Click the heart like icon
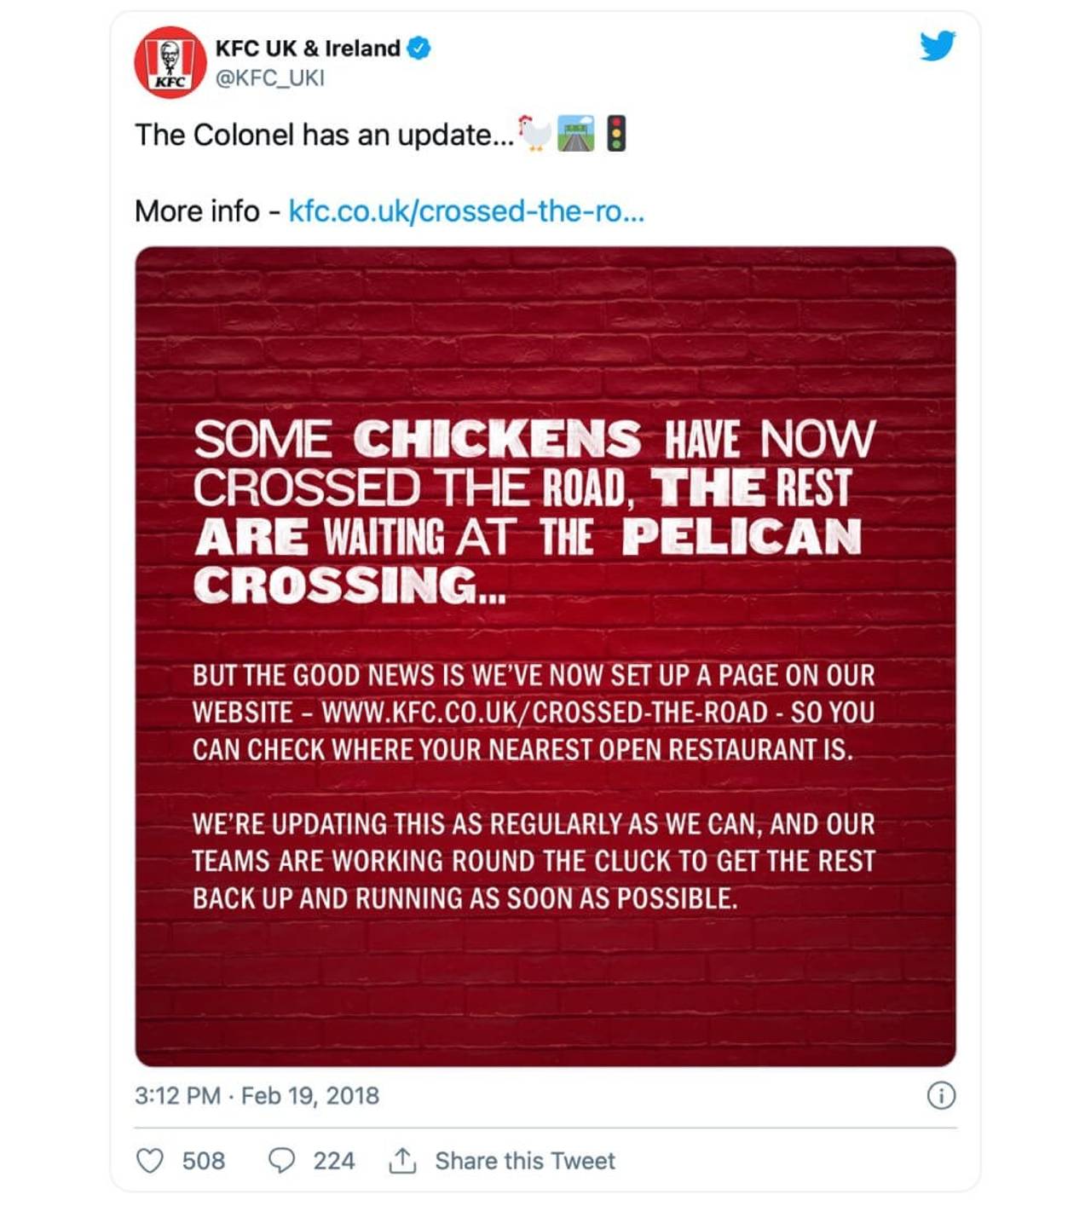The height and width of the screenshot is (1206, 1091). pyautogui.click(x=150, y=1160)
